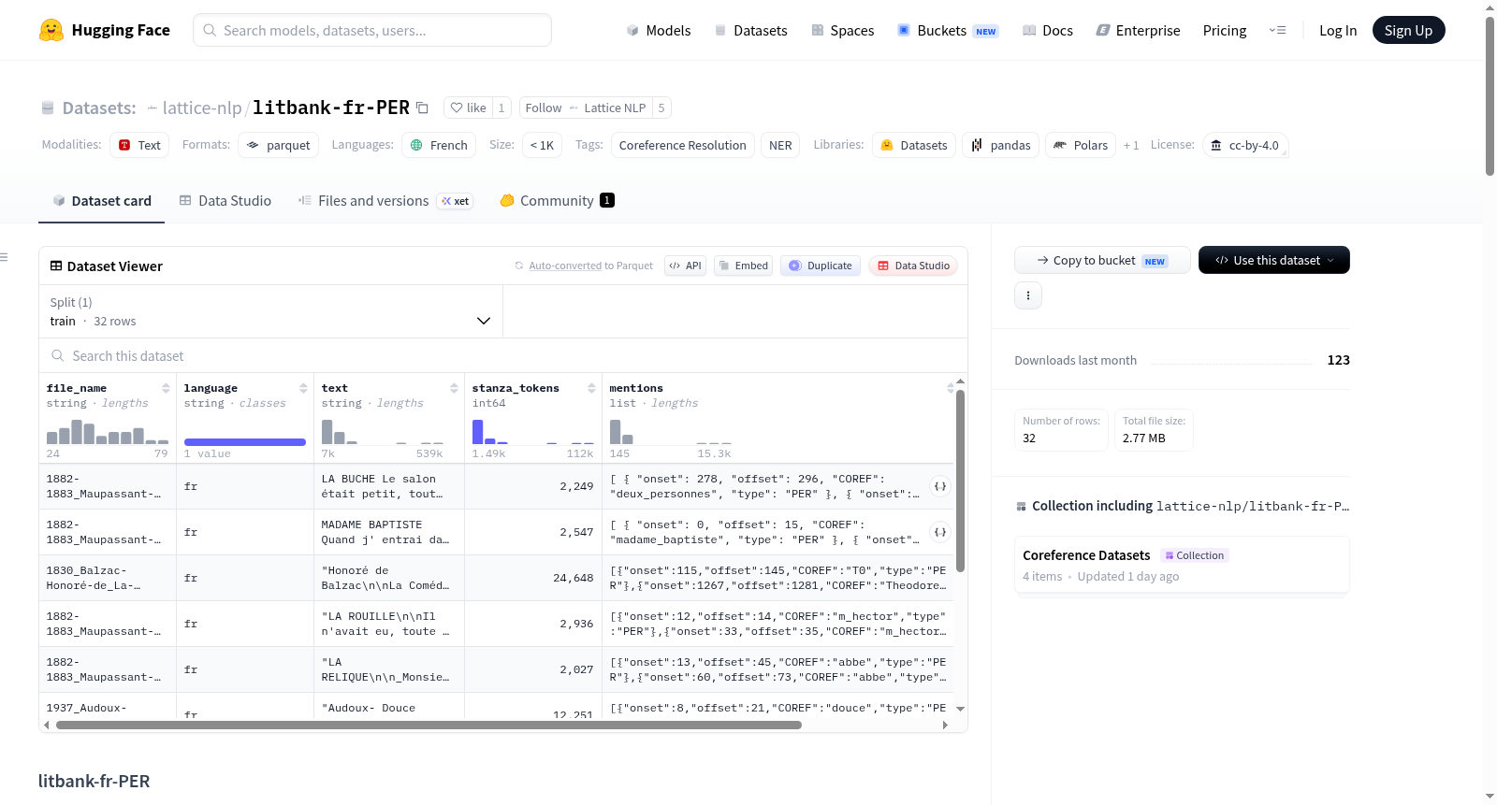Focus the Search this dataset field
Screen dimensions: 1497x805
503,356
